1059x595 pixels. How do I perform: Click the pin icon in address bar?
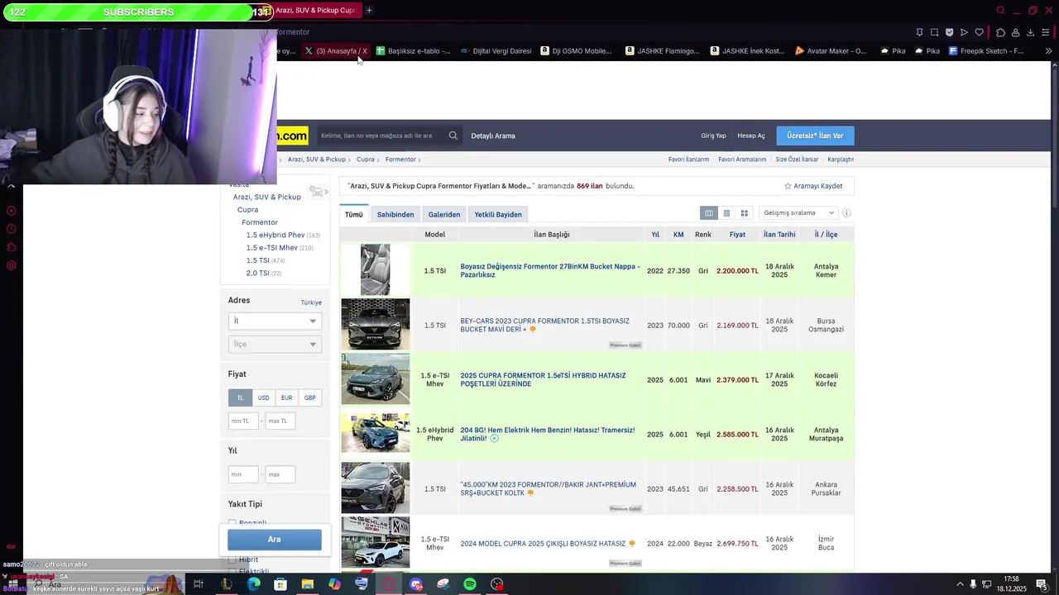[x=919, y=32]
